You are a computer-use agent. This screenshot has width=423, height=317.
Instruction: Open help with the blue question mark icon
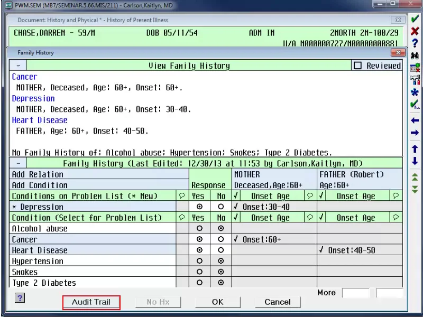pyautogui.click(x=415, y=43)
